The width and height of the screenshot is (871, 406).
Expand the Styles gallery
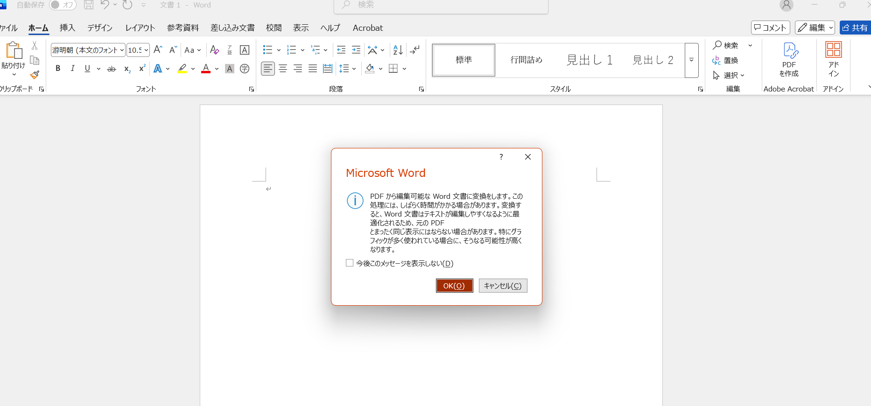click(692, 60)
